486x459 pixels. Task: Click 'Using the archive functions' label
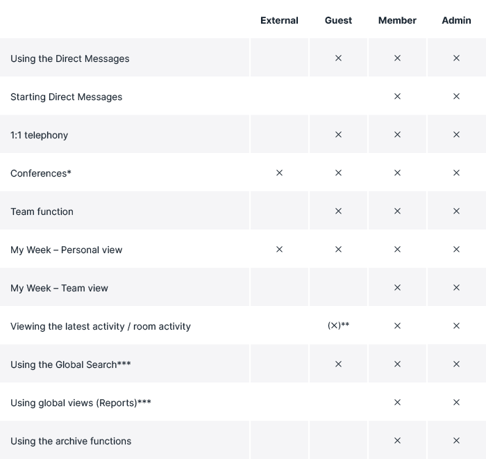pyautogui.click(x=71, y=441)
